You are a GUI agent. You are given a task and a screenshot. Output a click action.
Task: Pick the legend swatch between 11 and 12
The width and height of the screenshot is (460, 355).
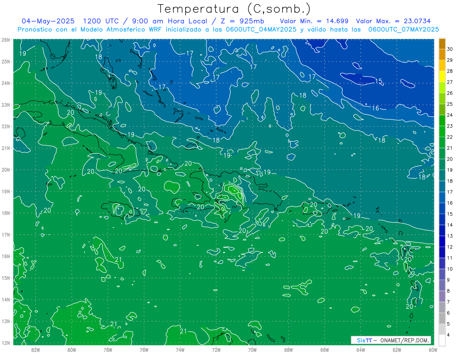click(x=442, y=252)
